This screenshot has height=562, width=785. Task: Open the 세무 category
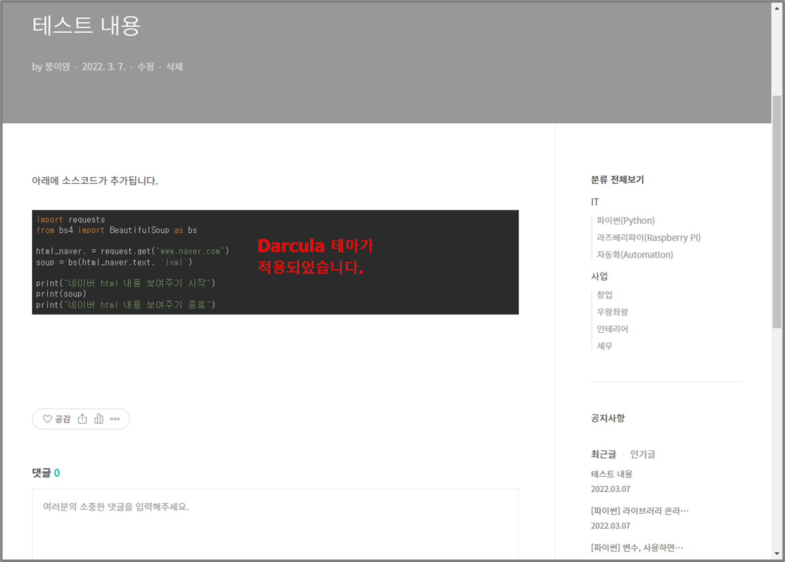tap(605, 346)
